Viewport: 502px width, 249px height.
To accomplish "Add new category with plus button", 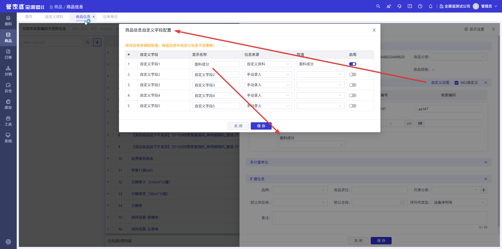I will tap(97, 42).
